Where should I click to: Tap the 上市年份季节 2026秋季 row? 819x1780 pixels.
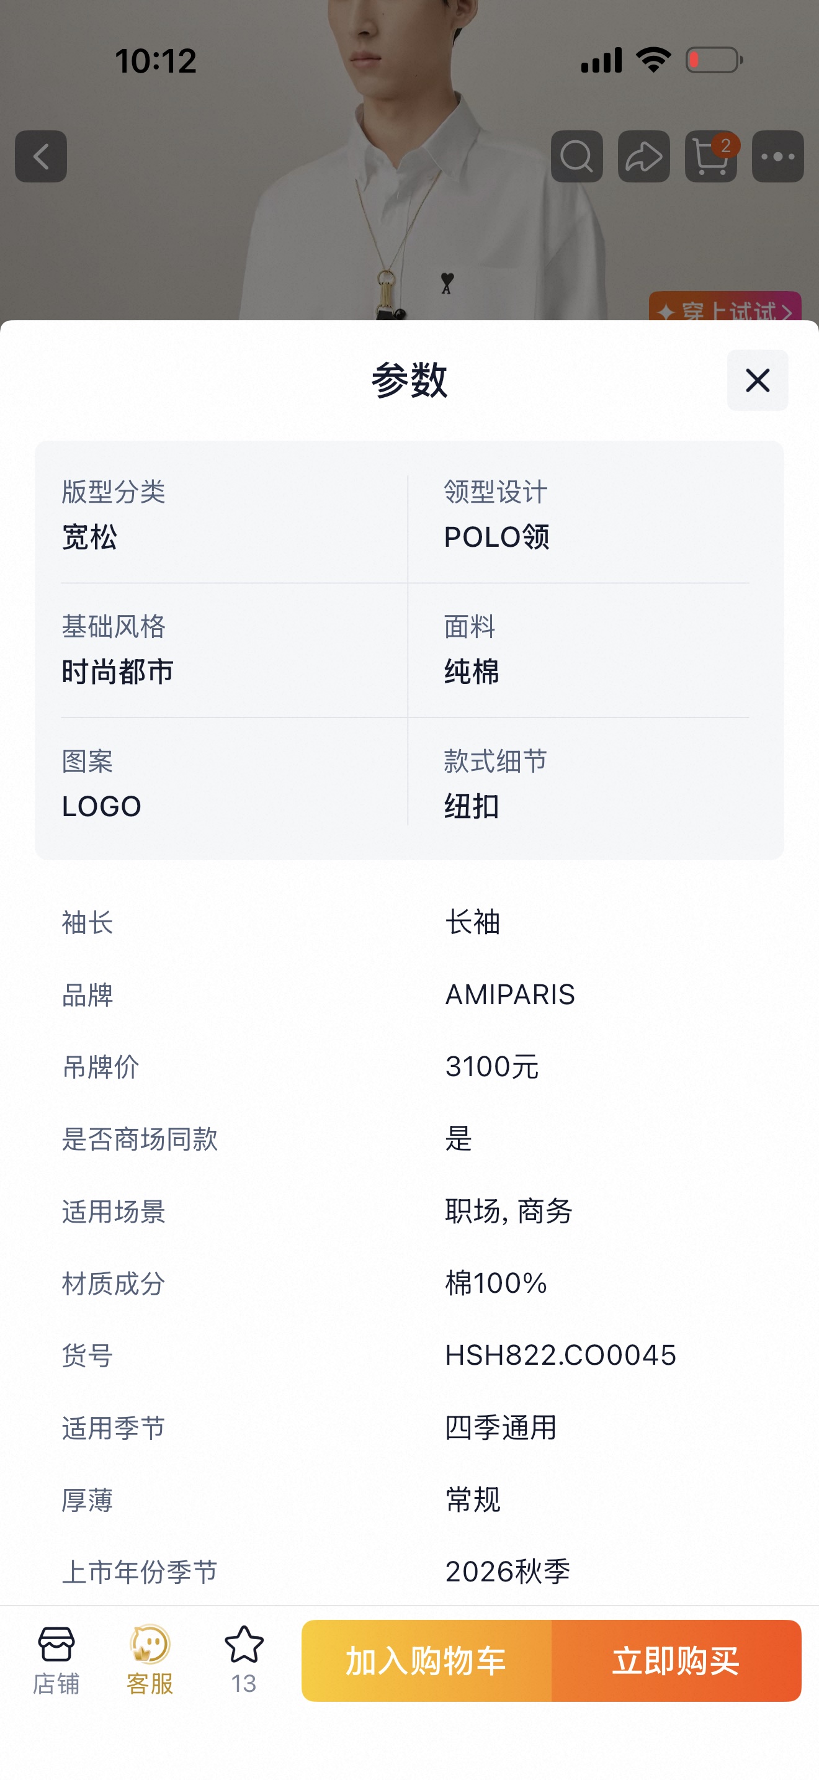coord(409,1571)
